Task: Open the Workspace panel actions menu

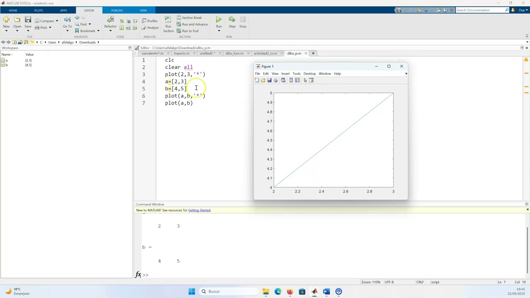Action: (x=130, y=48)
